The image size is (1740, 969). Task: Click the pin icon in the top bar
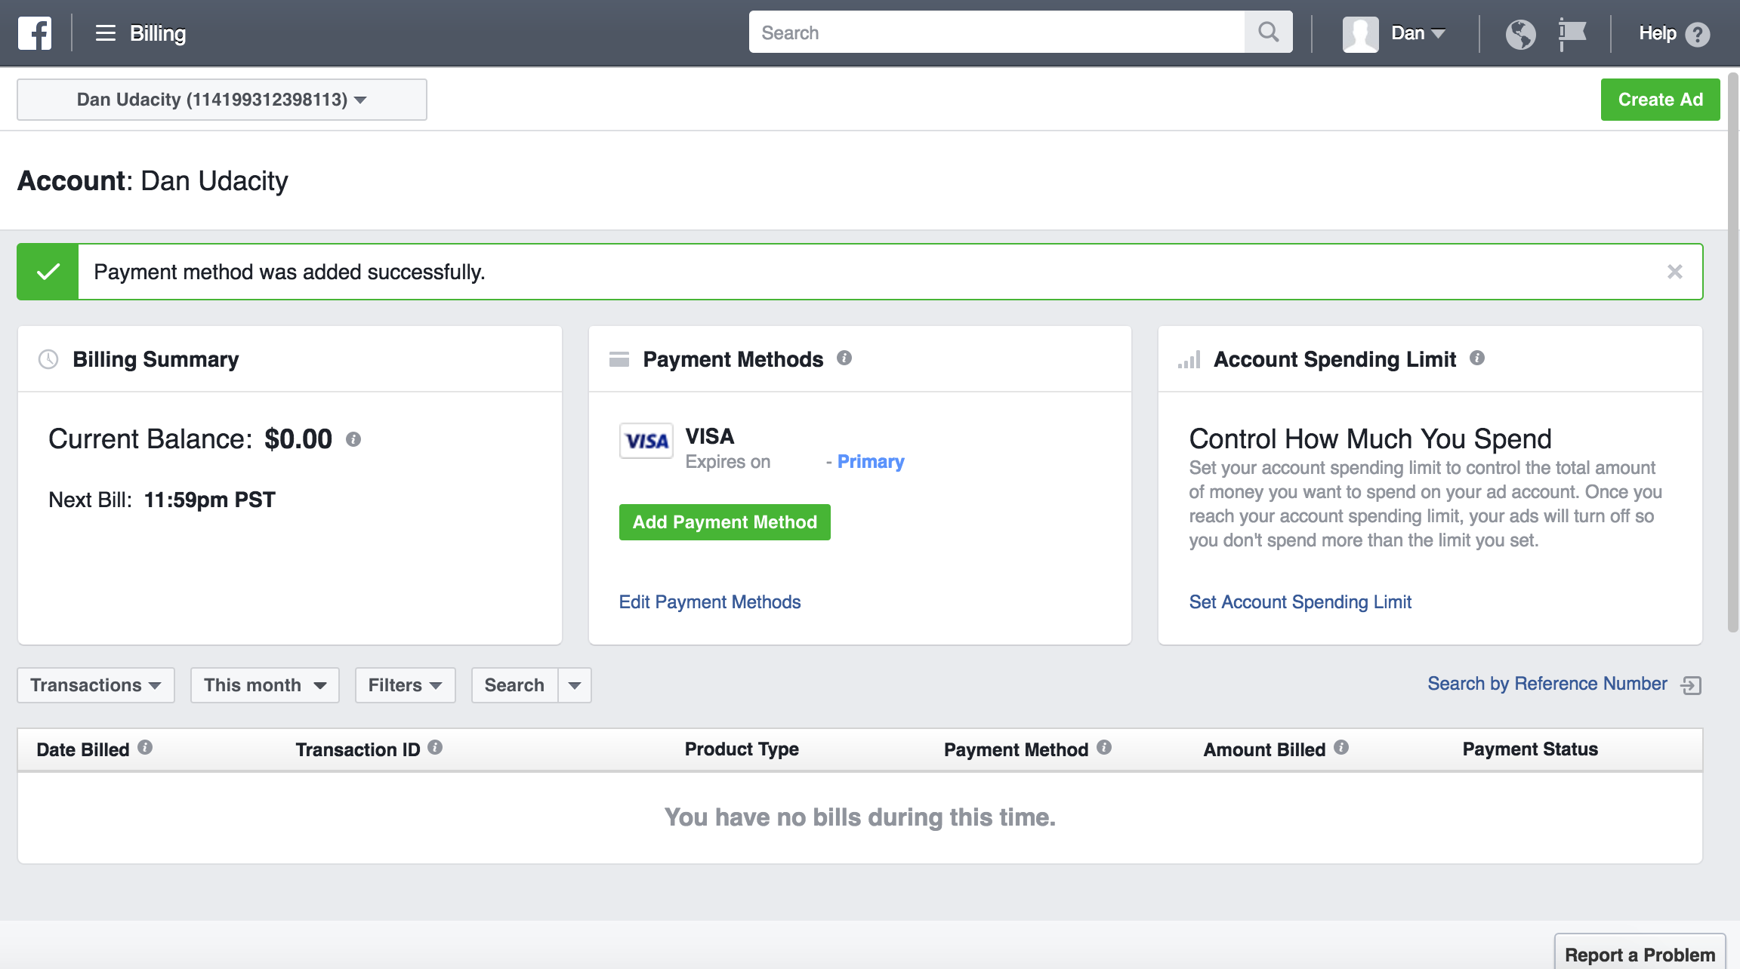pos(1573,33)
